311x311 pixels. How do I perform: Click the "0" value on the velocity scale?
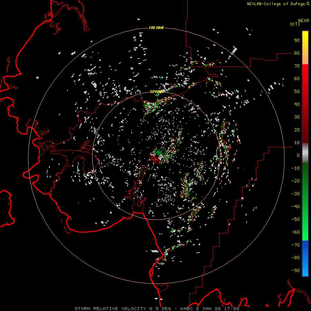pyautogui.click(x=298, y=155)
